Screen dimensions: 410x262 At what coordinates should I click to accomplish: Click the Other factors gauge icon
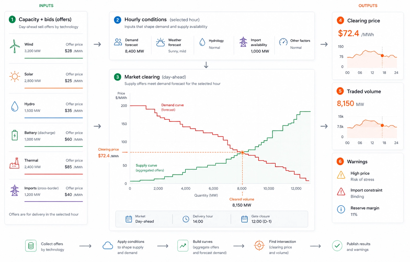click(x=283, y=42)
